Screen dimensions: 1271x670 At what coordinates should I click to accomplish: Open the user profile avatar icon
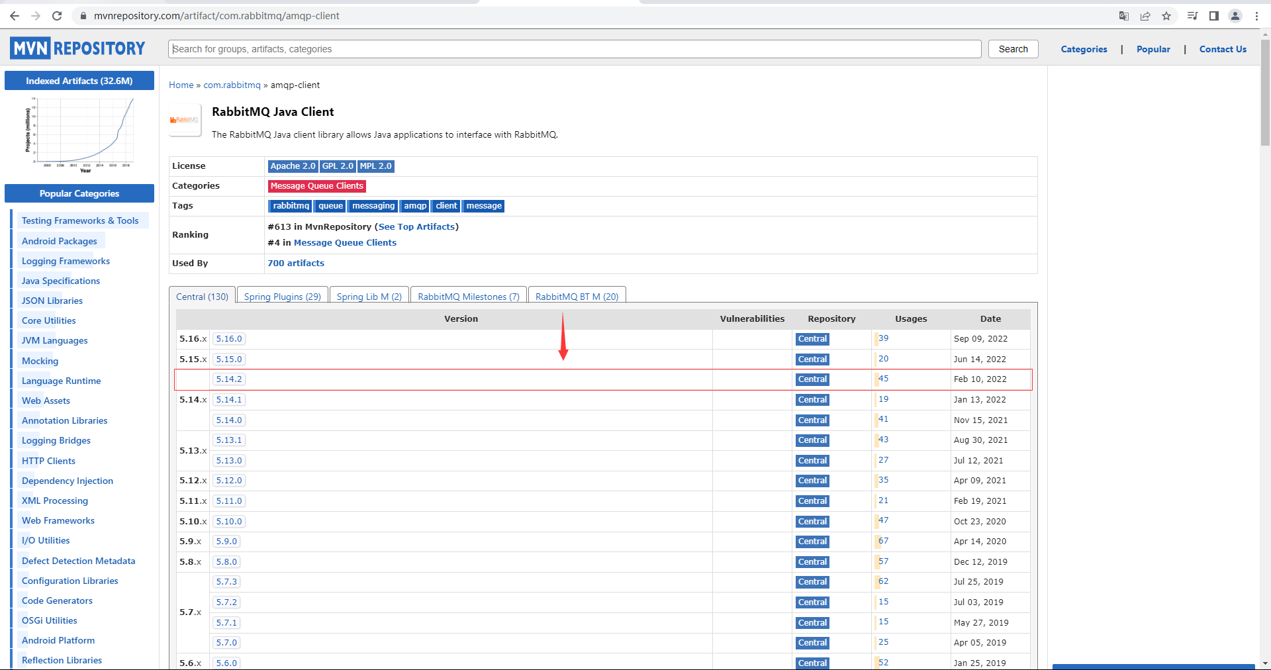pyautogui.click(x=1235, y=16)
